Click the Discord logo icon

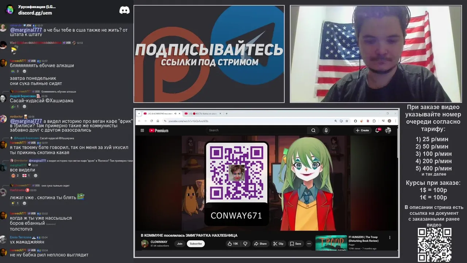[x=124, y=10]
